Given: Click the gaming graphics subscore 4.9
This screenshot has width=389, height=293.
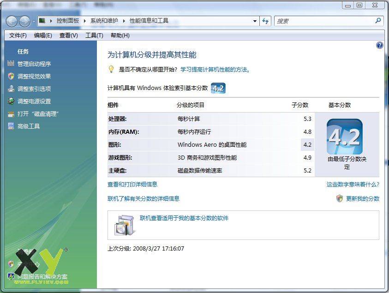Looking at the screenshot, I should pyautogui.click(x=307, y=157).
